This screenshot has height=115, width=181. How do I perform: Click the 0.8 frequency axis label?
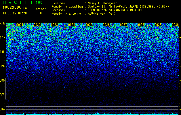[2, 80]
